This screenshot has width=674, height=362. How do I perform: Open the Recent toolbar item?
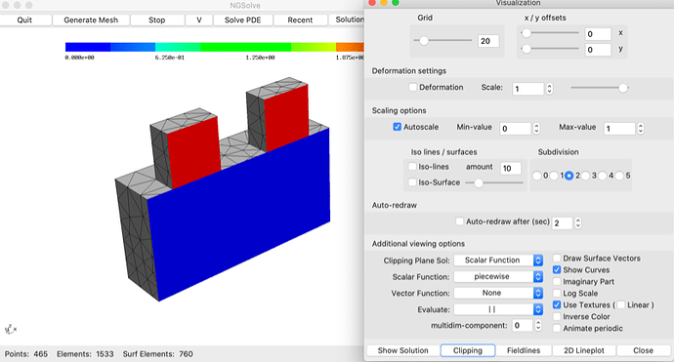click(300, 20)
